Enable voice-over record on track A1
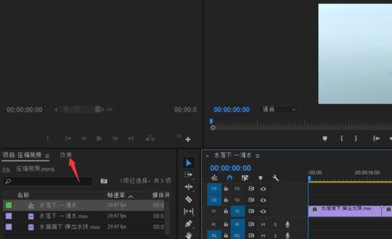The height and width of the screenshot is (239, 392). click(x=287, y=225)
